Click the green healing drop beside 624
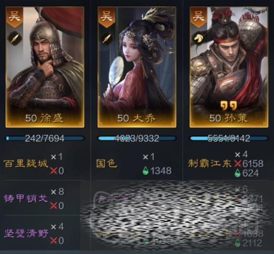 pos(237,173)
